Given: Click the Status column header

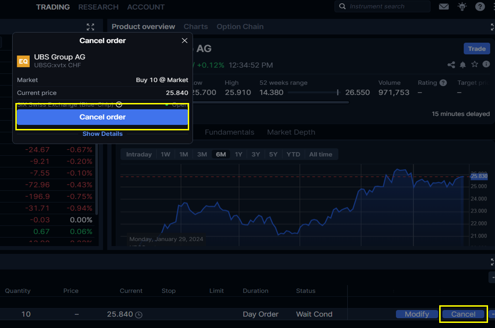Looking at the screenshot, I should point(305,291).
